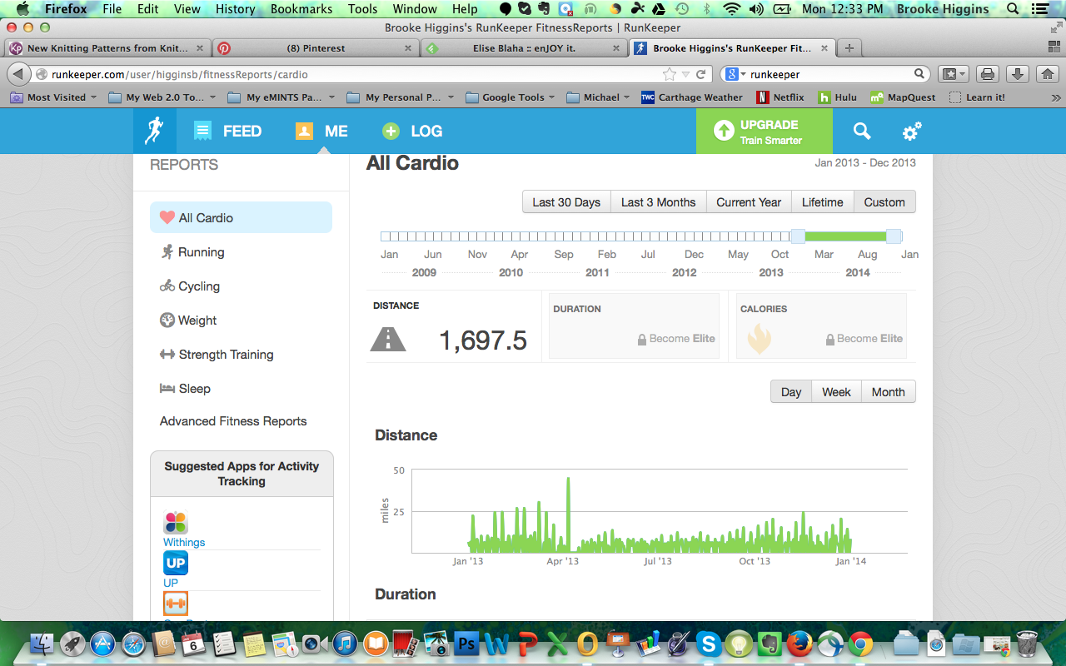Click the LOG activity button

(x=412, y=131)
